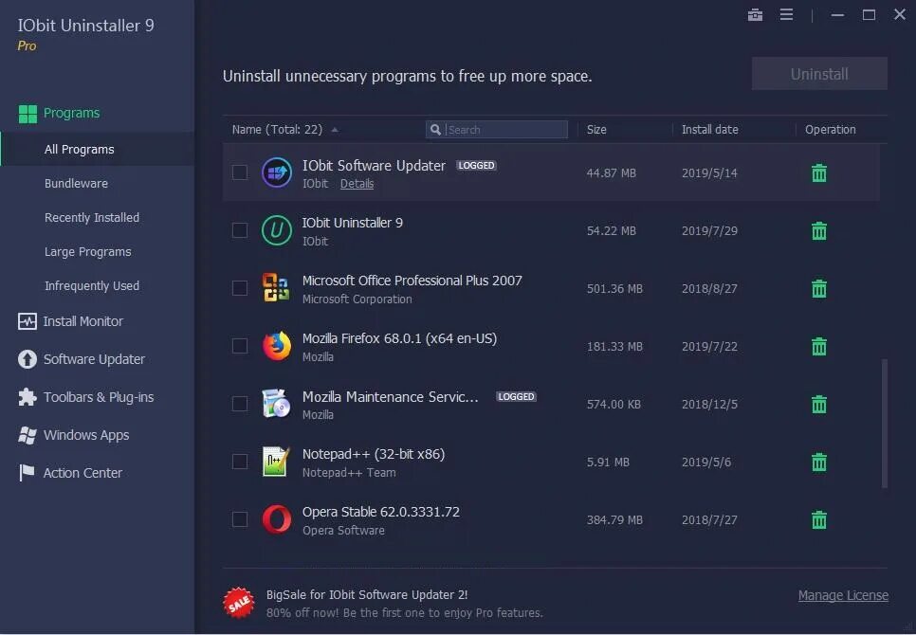Click the IObit Uninstaller 9 app icon
Screen dimensions: 916x635
click(x=276, y=230)
